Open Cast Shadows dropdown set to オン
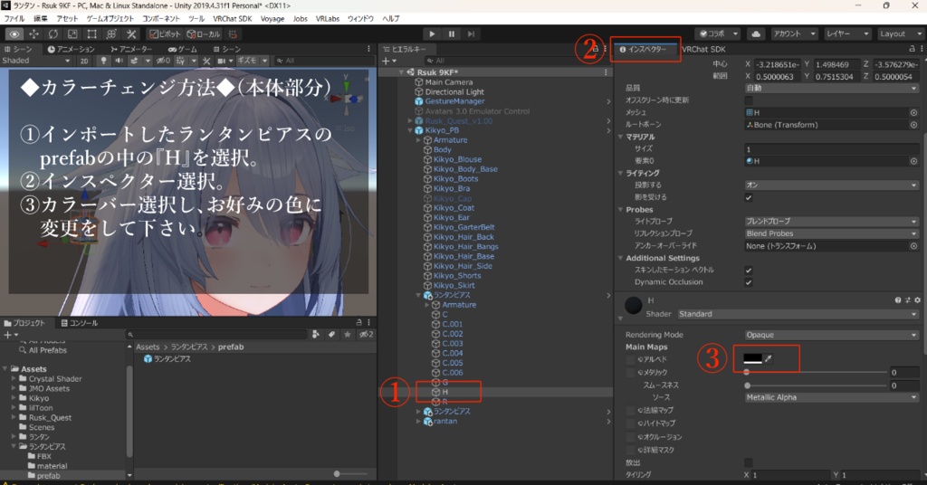This screenshot has height=485, width=927. click(x=831, y=185)
